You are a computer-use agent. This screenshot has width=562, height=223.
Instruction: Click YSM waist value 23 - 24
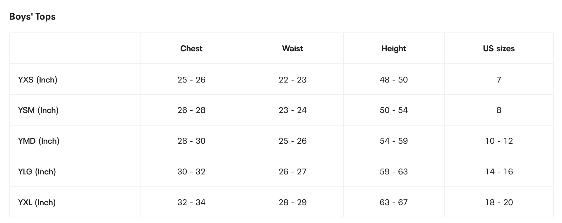point(292,110)
